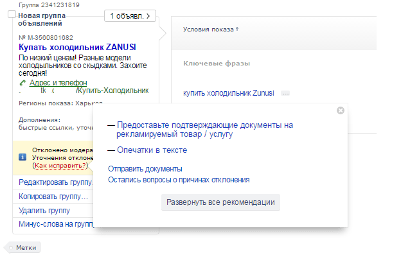The height and width of the screenshot is (271, 419).
Task: Click the green phone icon
Action: tap(22, 83)
